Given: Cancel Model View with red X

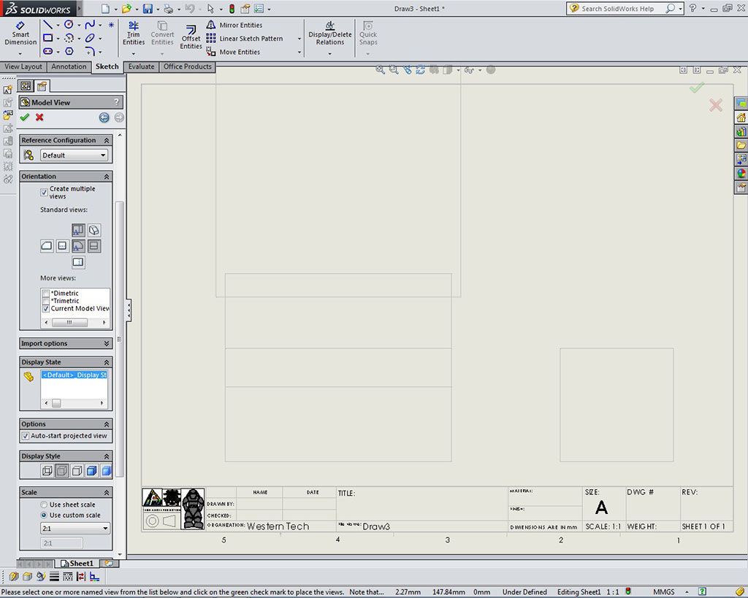Looking at the screenshot, I should click(39, 118).
